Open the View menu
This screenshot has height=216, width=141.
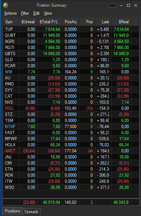48,13
